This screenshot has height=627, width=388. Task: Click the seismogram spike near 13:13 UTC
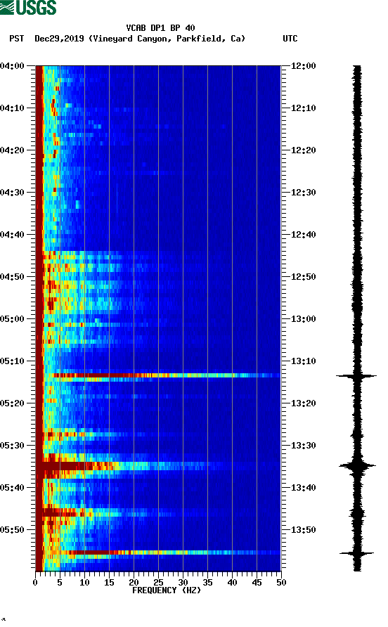356,376
